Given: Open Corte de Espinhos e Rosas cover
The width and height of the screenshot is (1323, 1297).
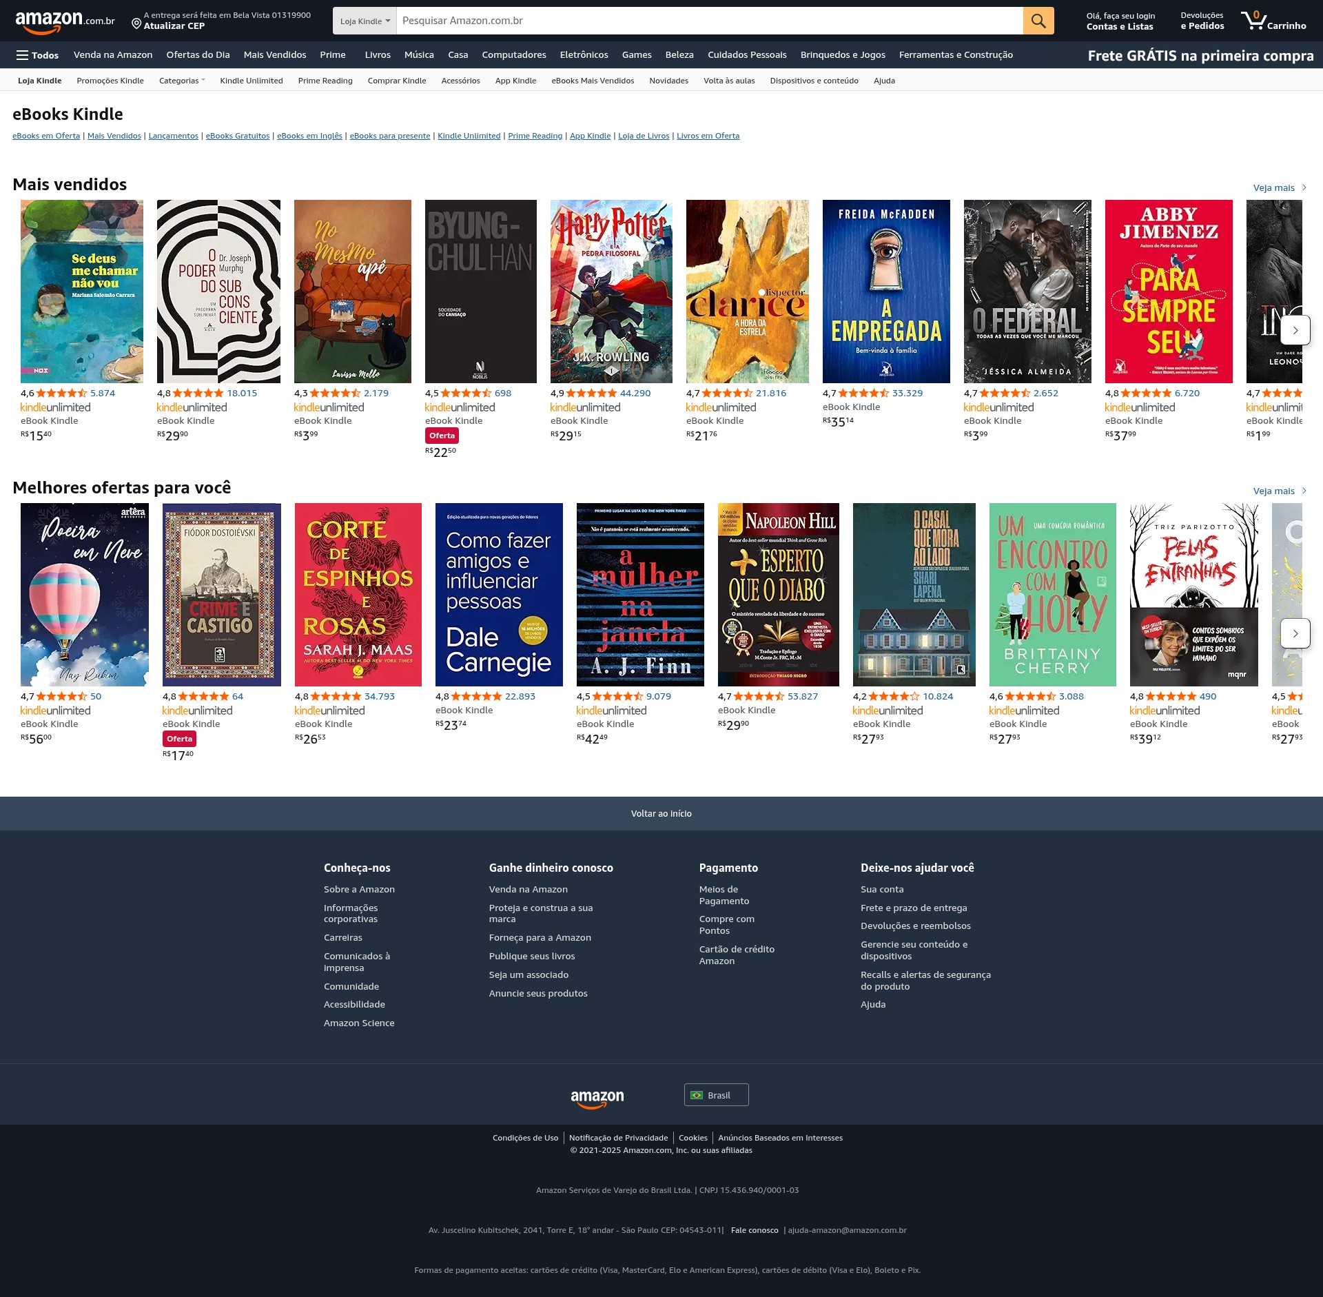Looking at the screenshot, I should pos(358,595).
